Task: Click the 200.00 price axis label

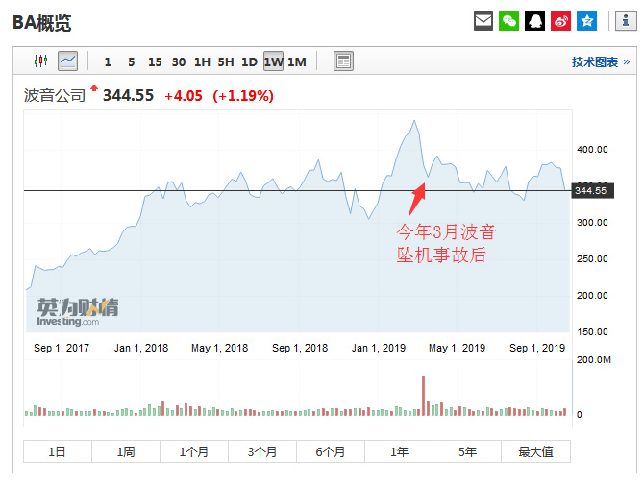Action: tap(592, 296)
